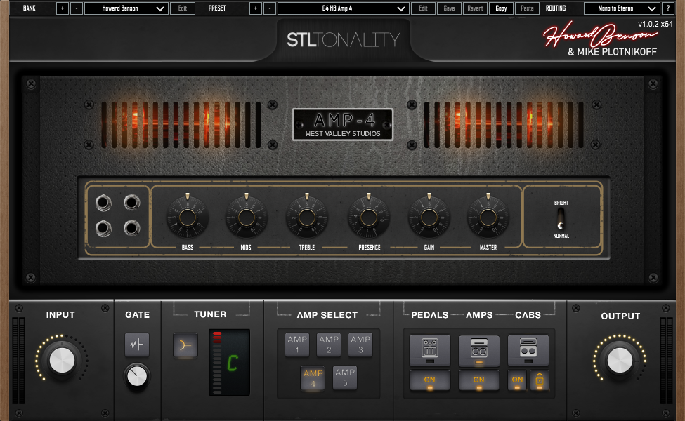The width and height of the screenshot is (685, 421).
Task: Click the STL Tonality logo
Action: pos(344,40)
